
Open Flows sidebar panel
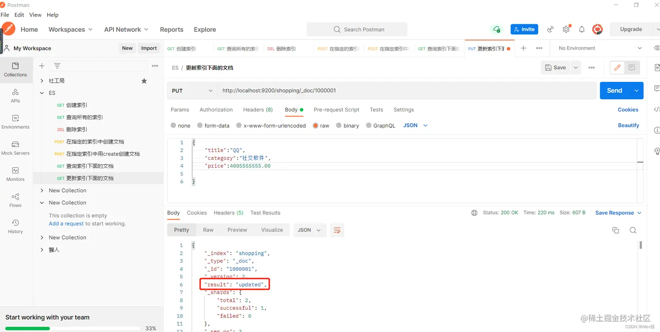click(x=15, y=200)
